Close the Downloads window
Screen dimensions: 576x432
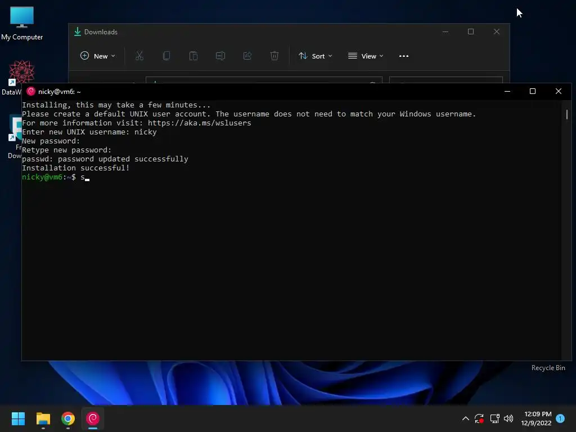497,32
